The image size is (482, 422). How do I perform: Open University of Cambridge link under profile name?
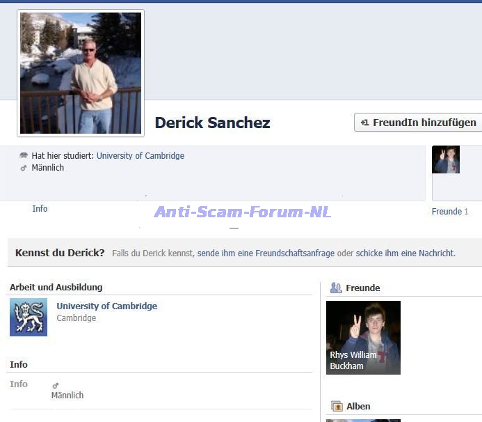[140, 156]
